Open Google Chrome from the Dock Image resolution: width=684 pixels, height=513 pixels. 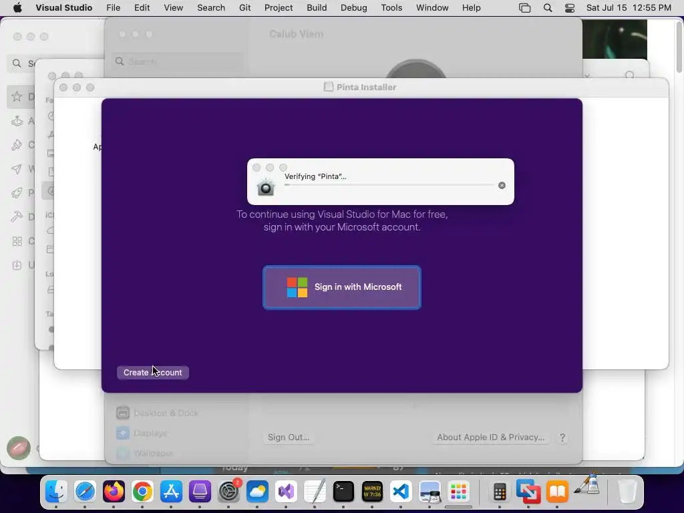142,492
